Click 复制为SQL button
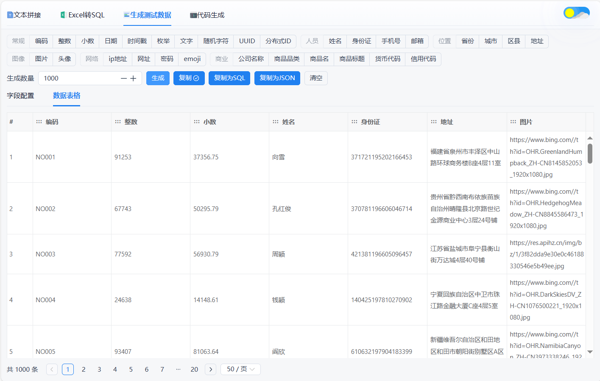Screen dimensions: 600x381 pos(229,78)
